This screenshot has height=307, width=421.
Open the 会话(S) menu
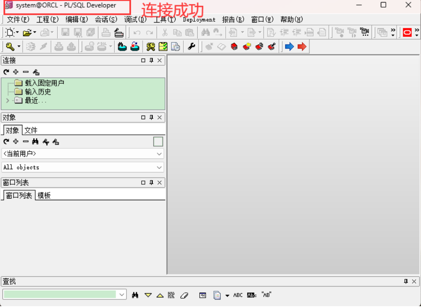[x=106, y=19]
